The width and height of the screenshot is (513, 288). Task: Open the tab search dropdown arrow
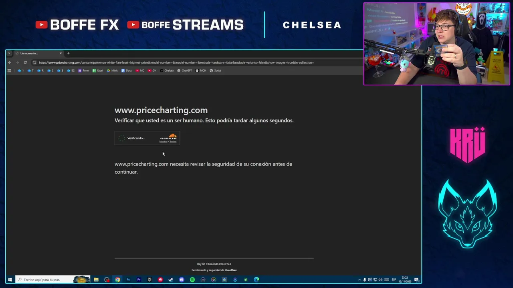pos(9,53)
